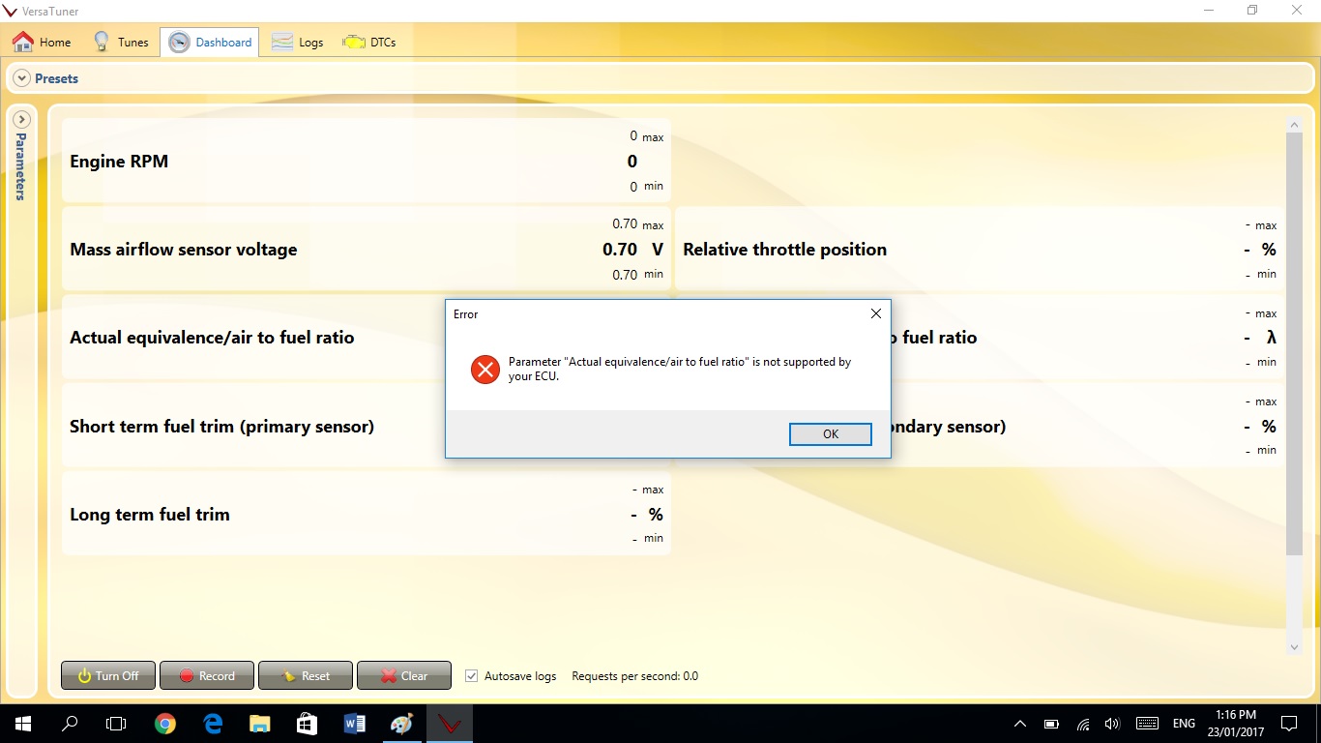This screenshot has height=743, width=1321.
Task: Open Action Center notifications icon
Action: pyautogui.click(x=1289, y=724)
